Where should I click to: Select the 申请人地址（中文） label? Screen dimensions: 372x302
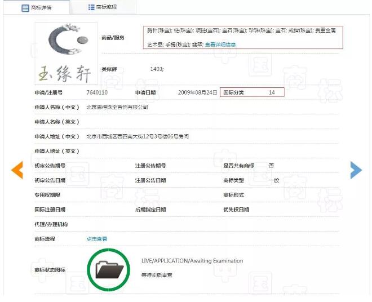[57, 136]
